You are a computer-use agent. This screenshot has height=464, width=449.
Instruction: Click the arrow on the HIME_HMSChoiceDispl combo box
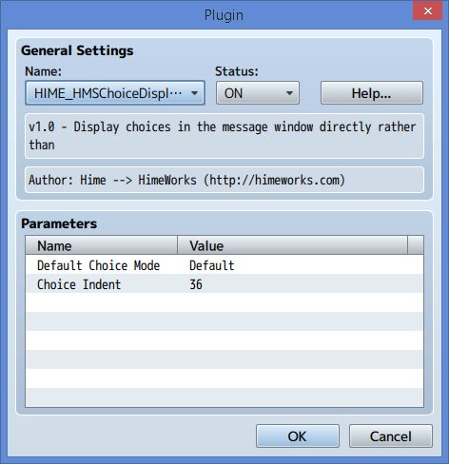(194, 93)
